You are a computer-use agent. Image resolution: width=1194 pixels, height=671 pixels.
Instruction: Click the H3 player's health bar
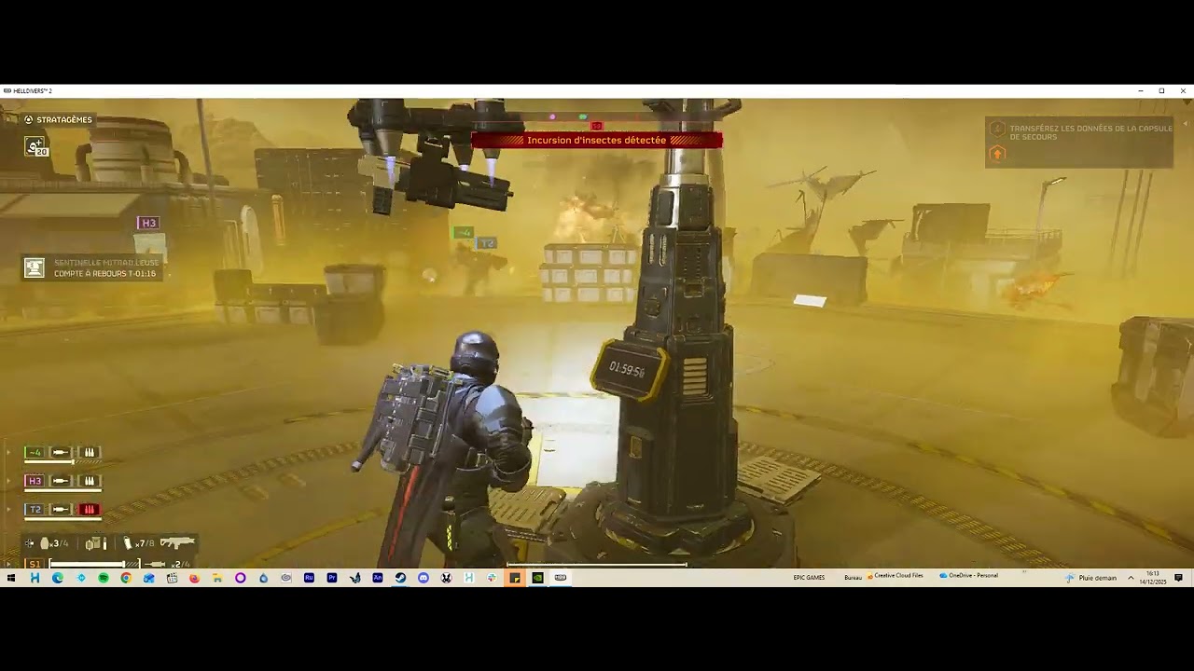63,491
